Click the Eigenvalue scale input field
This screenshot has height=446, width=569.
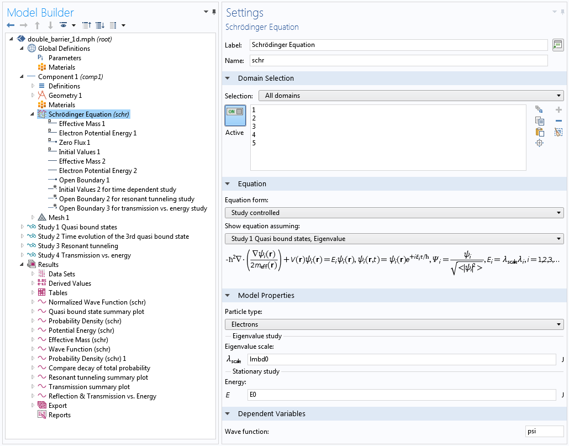[x=402, y=360]
